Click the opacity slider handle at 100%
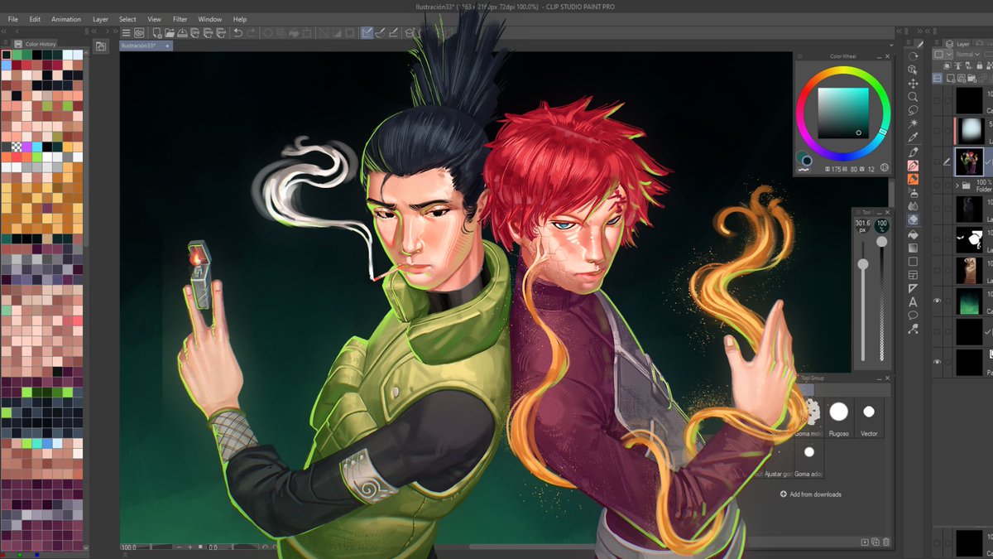Screen dimensions: 993x559 (882, 241)
